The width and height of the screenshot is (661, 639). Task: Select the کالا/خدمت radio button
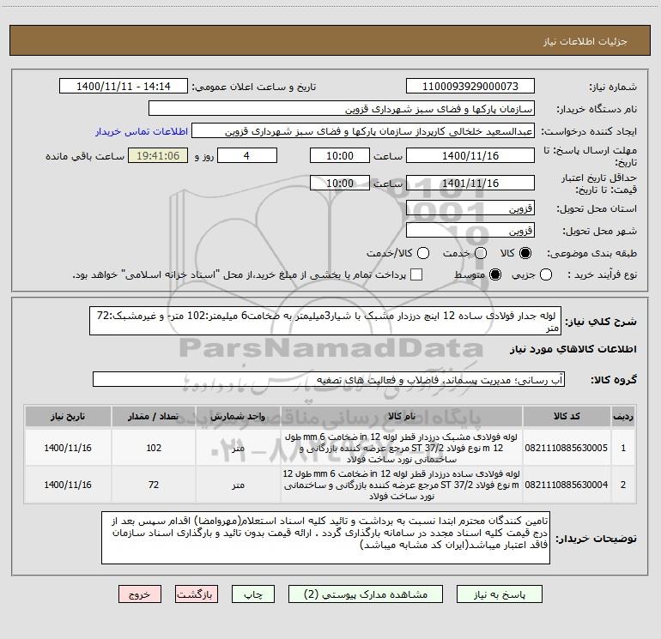(x=423, y=253)
